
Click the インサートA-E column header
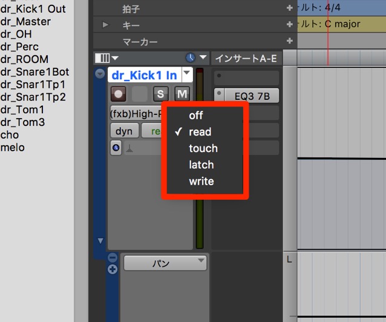pyautogui.click(x=246, y=58)
